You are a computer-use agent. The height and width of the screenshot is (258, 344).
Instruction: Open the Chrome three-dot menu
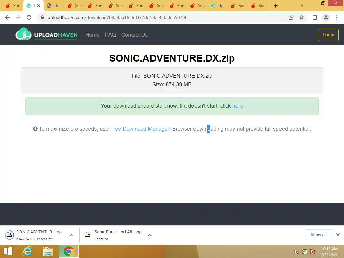click(x=337, y=17)
